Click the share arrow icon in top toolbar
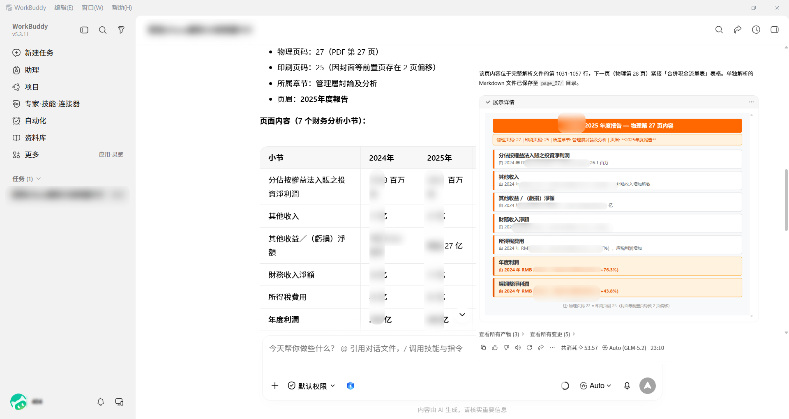This screenshot has height=419, width=789. 738,30
